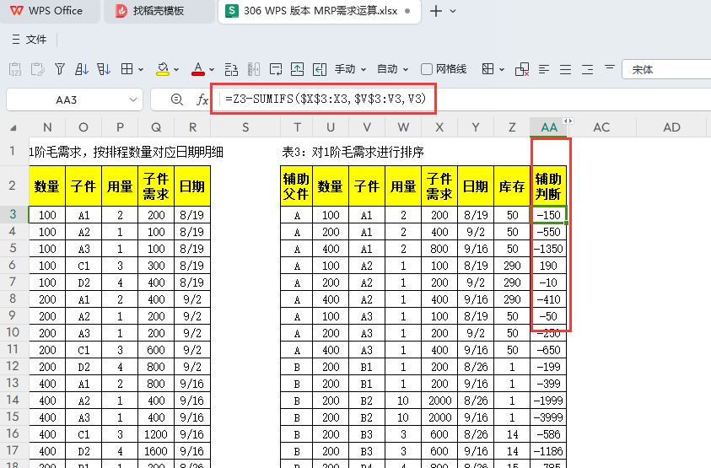Click the hamburger menu icon beside 文件

coord(16,40)
